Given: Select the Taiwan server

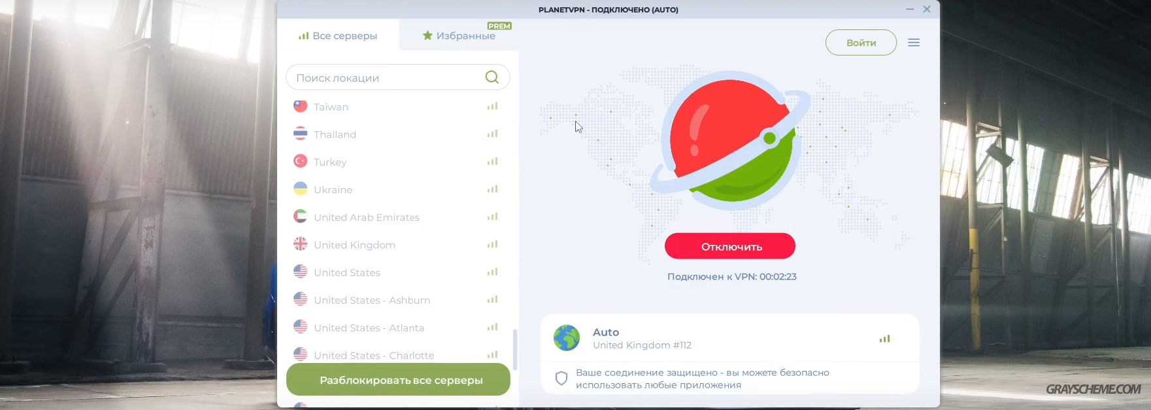Looking at the screenshot, I should 397,106.
